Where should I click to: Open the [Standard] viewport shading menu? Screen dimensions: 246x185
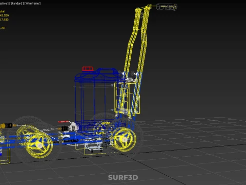16,4
